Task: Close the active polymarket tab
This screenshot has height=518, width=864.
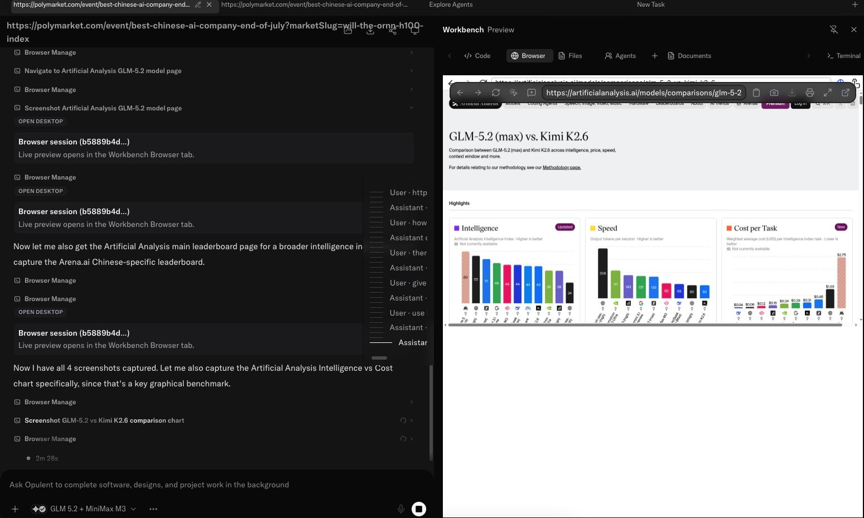Action: coord(209,4)
